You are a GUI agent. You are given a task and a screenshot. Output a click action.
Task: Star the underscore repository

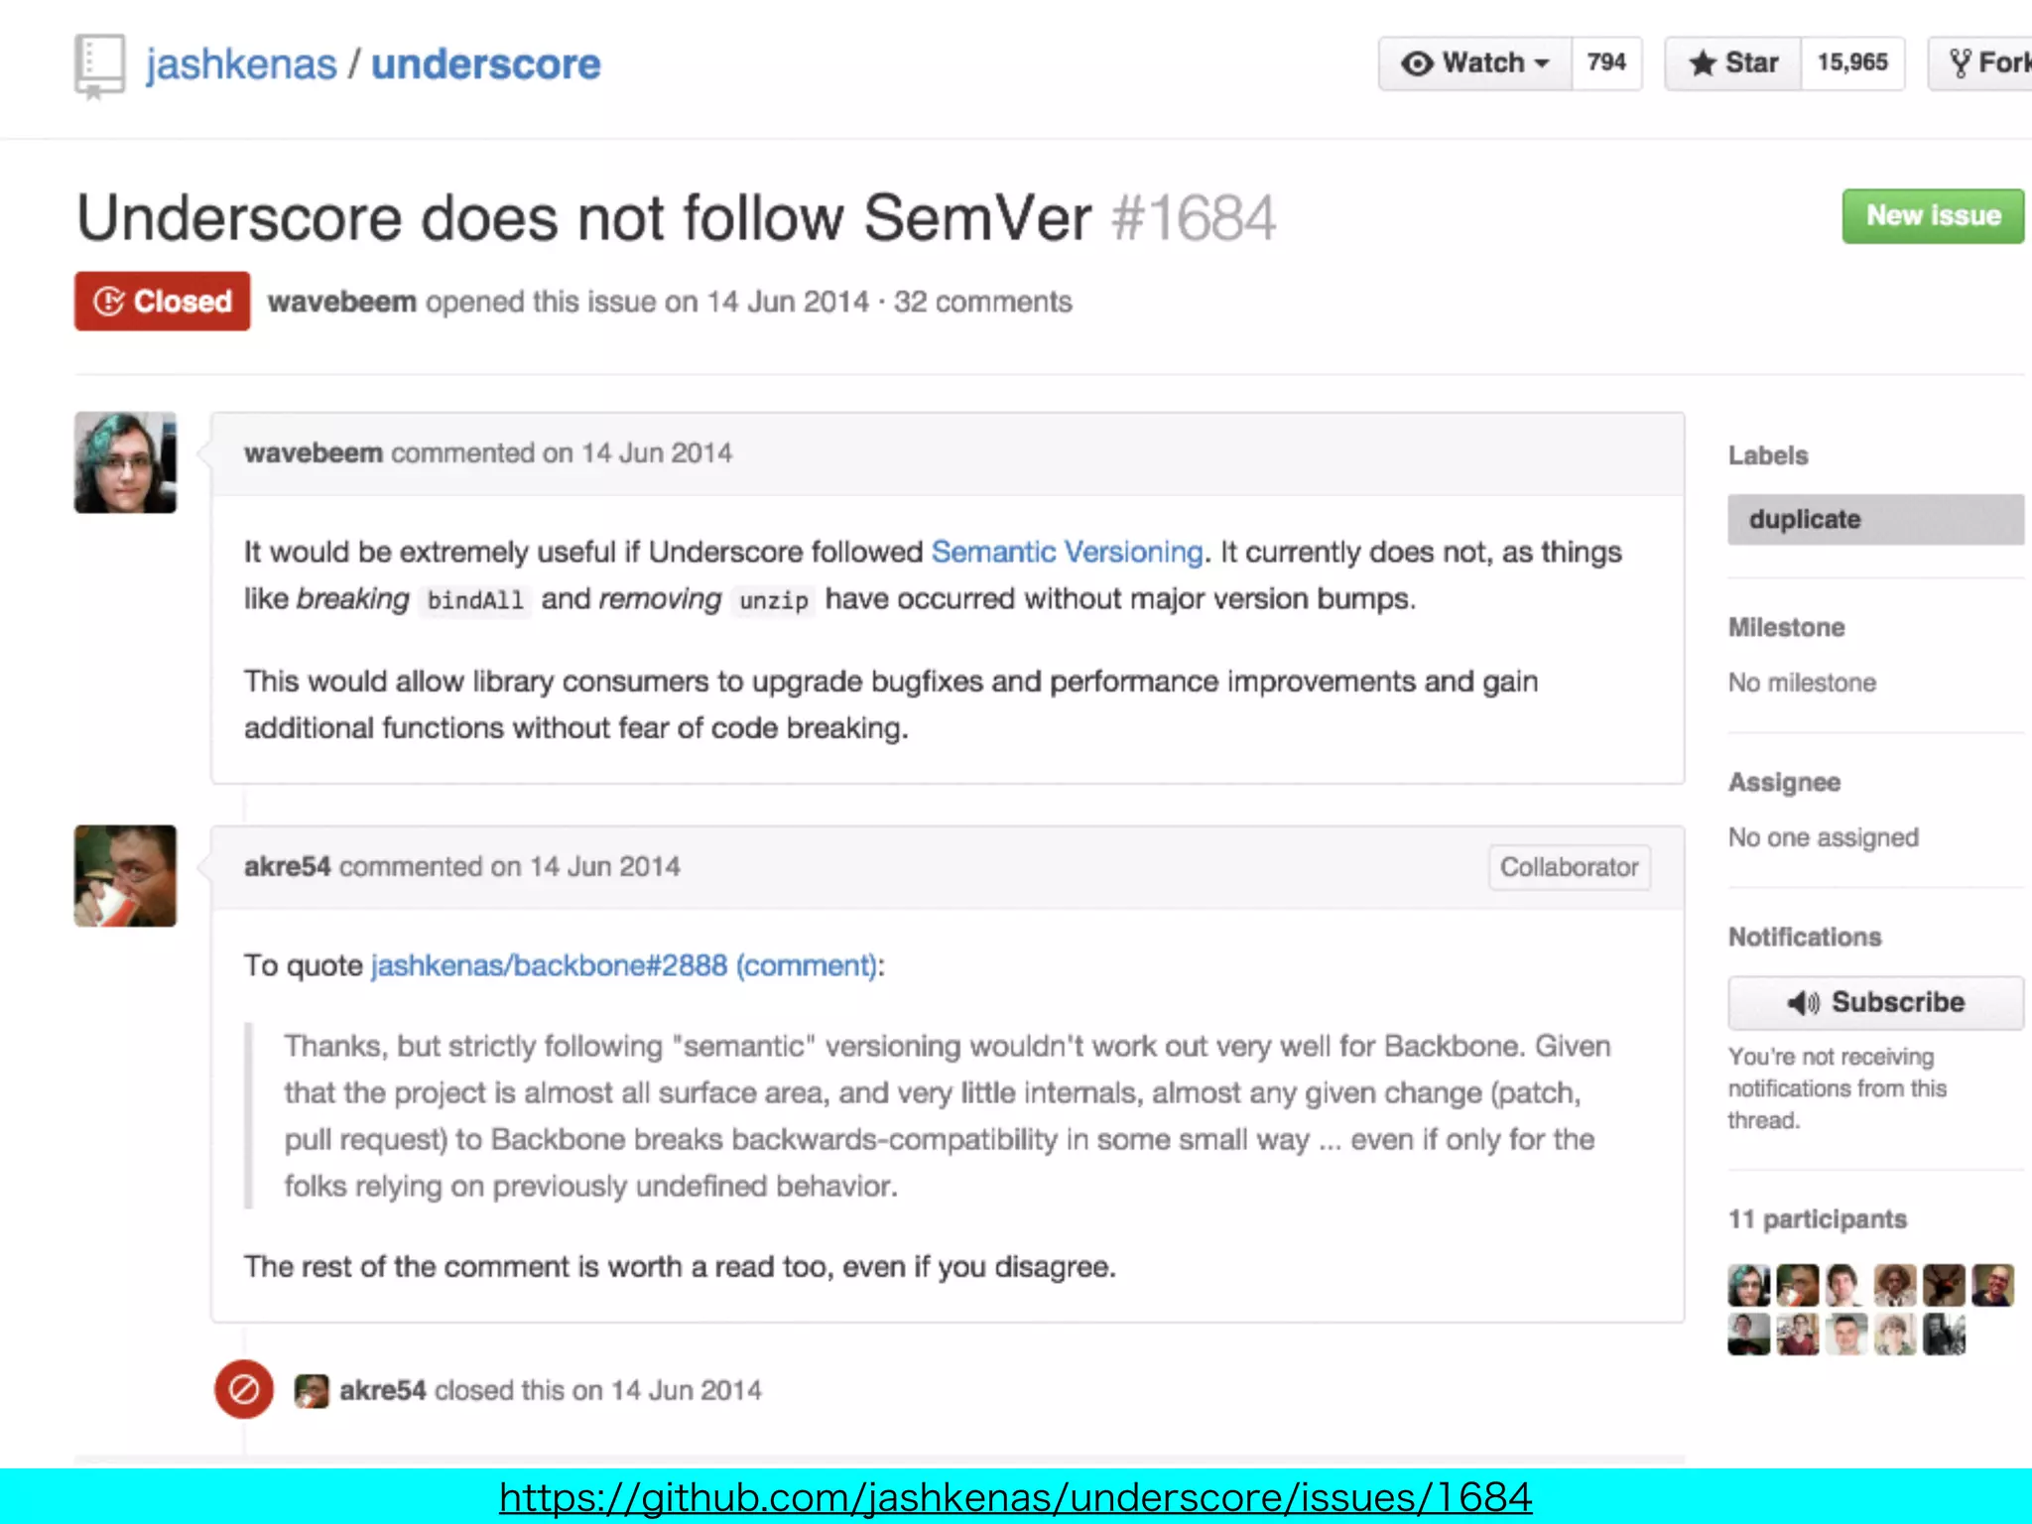click(1732, 63)
